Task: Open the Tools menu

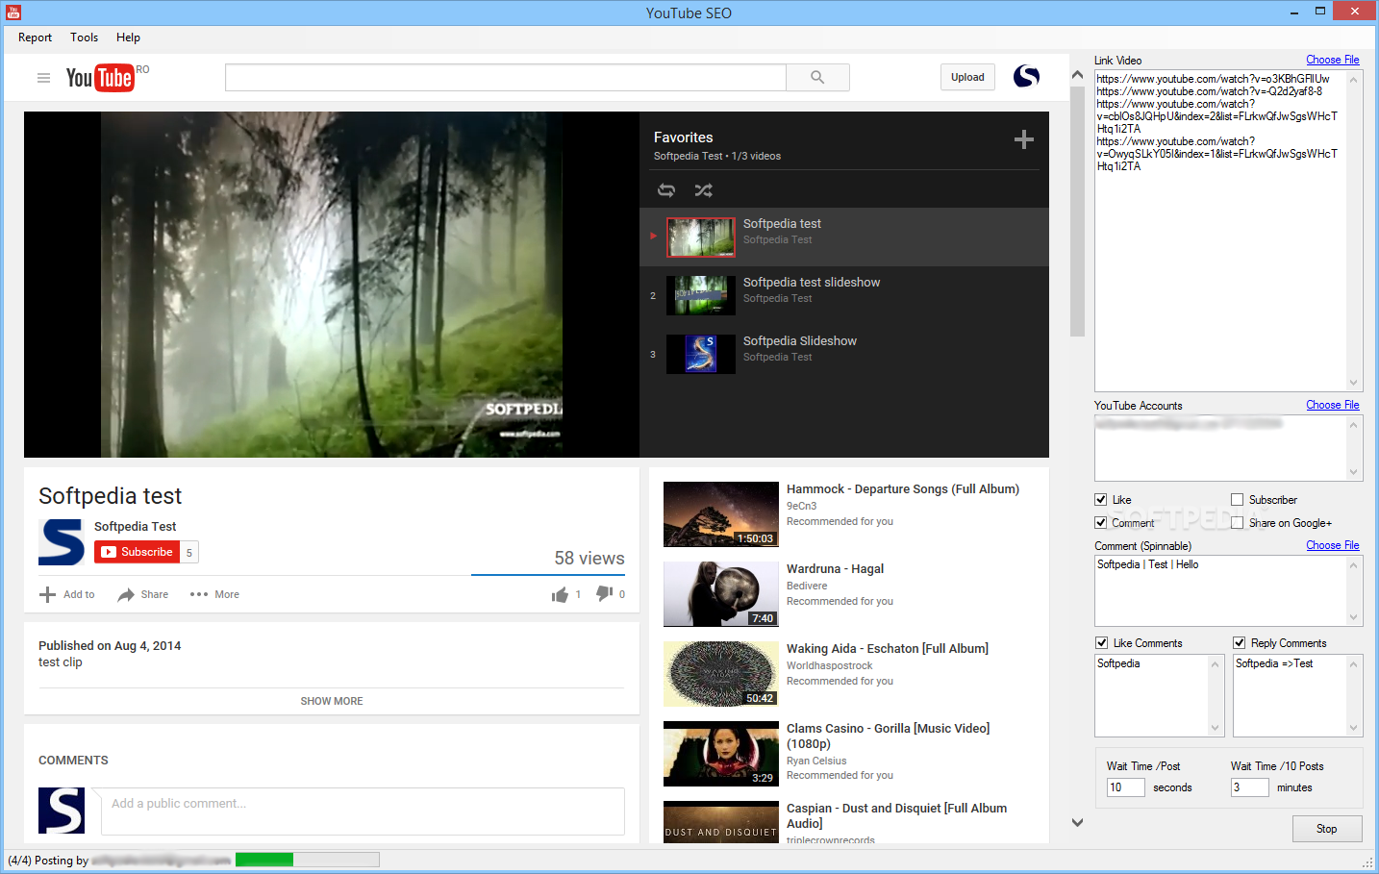Action: (84, 37)
